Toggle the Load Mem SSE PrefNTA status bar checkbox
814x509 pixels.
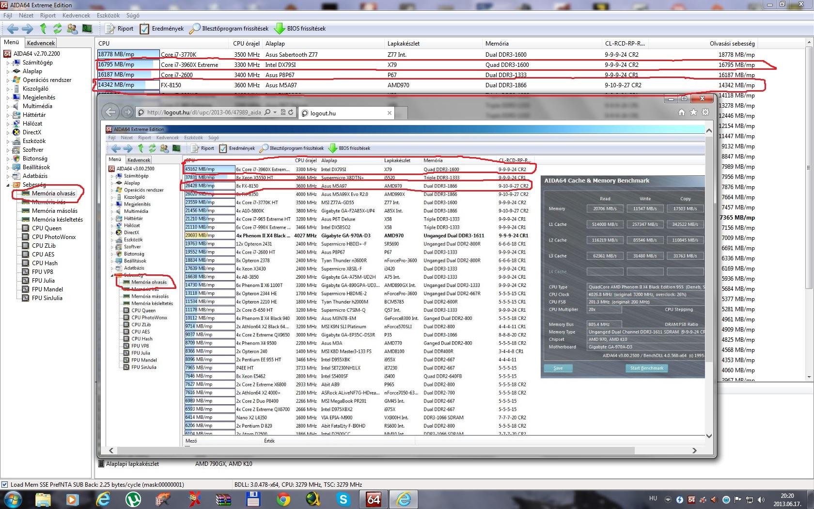[5, 484]
